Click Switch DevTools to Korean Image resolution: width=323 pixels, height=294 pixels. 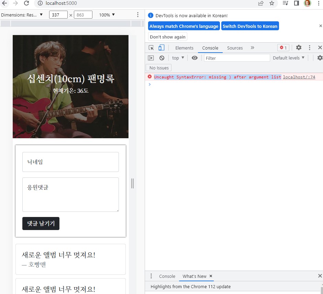click(250, 26)
